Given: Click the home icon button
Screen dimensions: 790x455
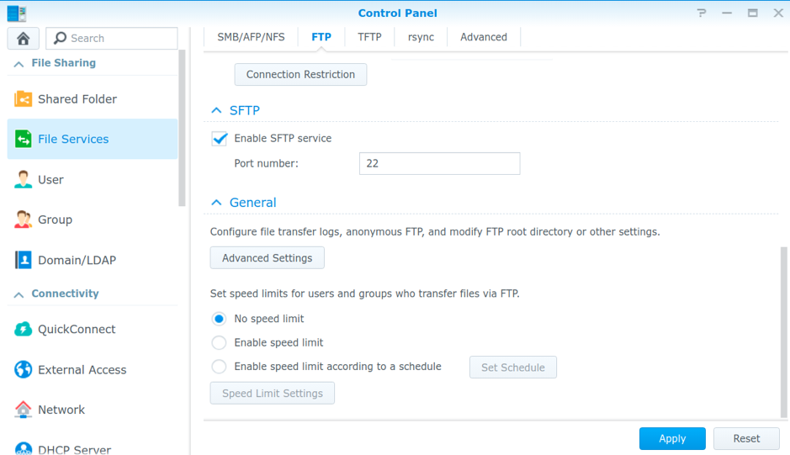Looking at the screenshot, I should [24, 38].
